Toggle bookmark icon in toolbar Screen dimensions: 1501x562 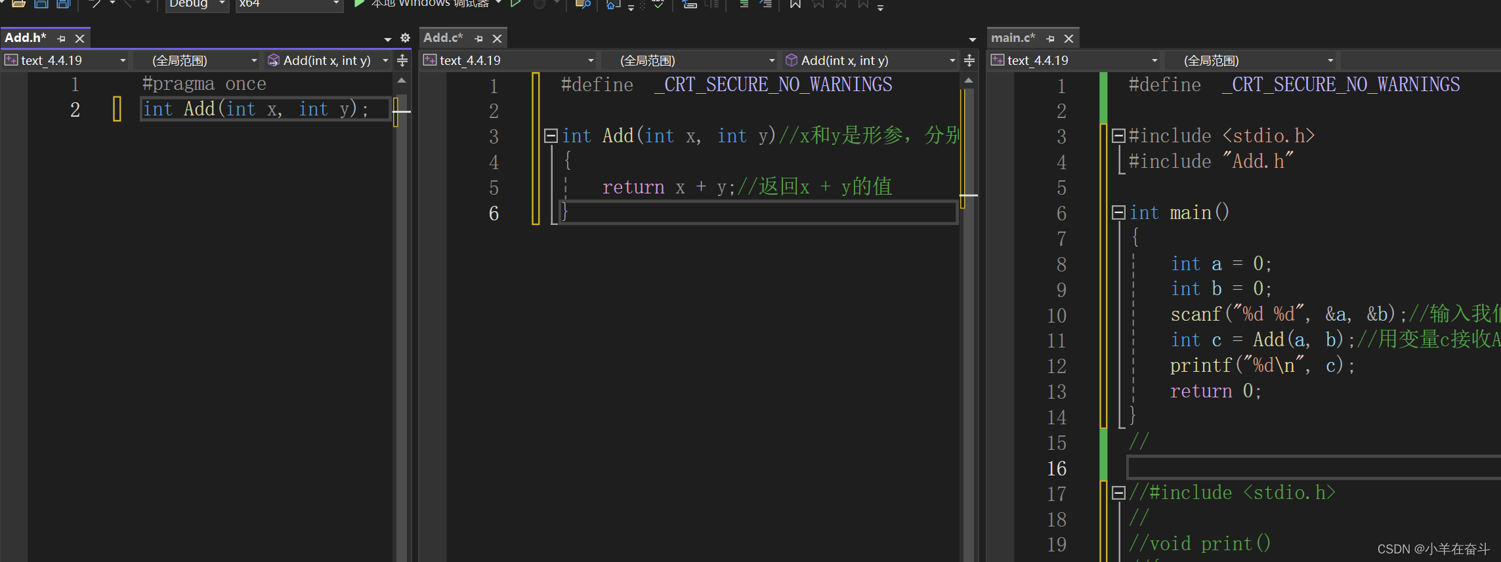point(795,4)
